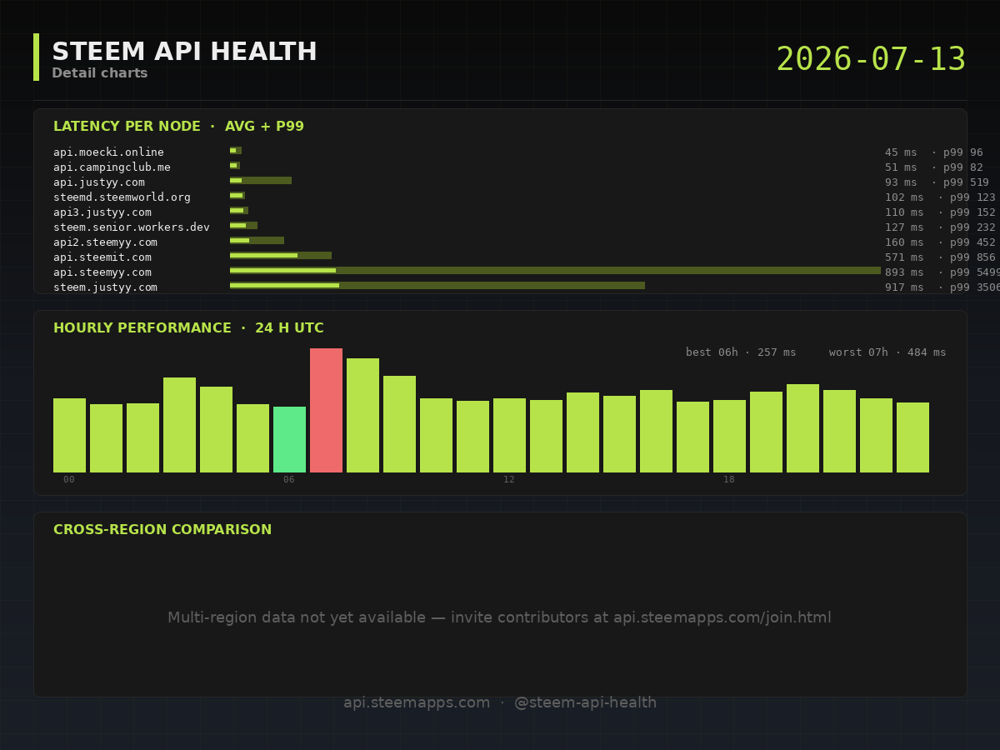Click the LATENCY PER NODE heading
Image resolution: width=1000 pixels, height=750 pixels.
pyautogui.click(x=178, y=127)
